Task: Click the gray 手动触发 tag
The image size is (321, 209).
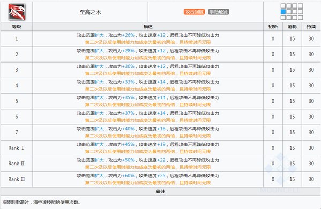Action: point(219,12)
